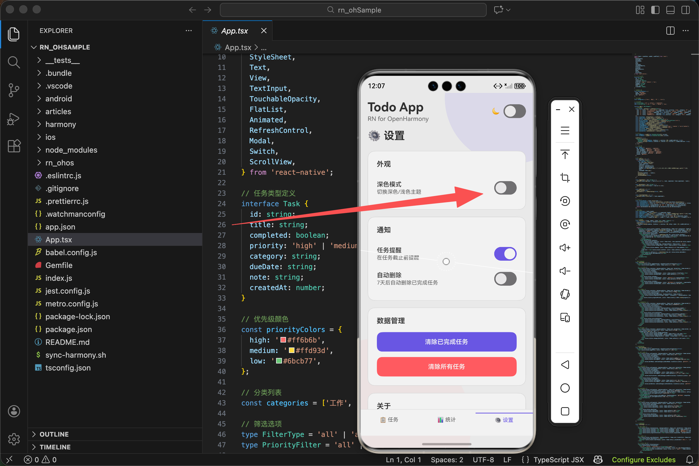Screen dimensions: 699x466
Task: Open Run and Debug view
Action: pos(14,119)
